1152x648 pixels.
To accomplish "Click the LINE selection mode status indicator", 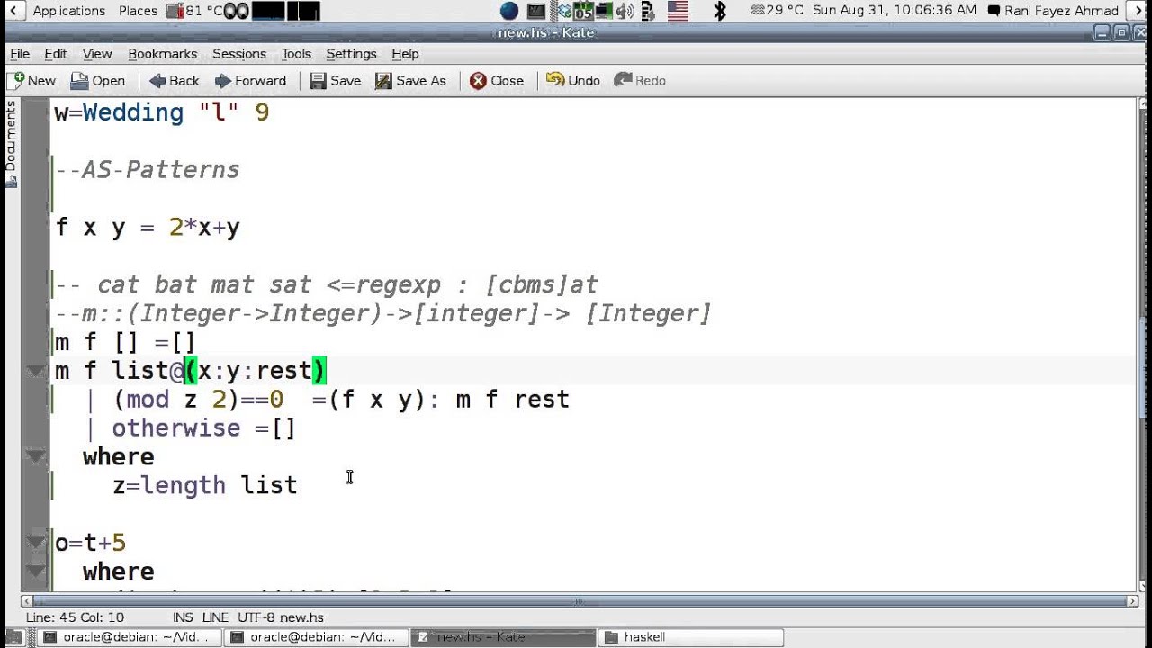I will pos(215,617).
